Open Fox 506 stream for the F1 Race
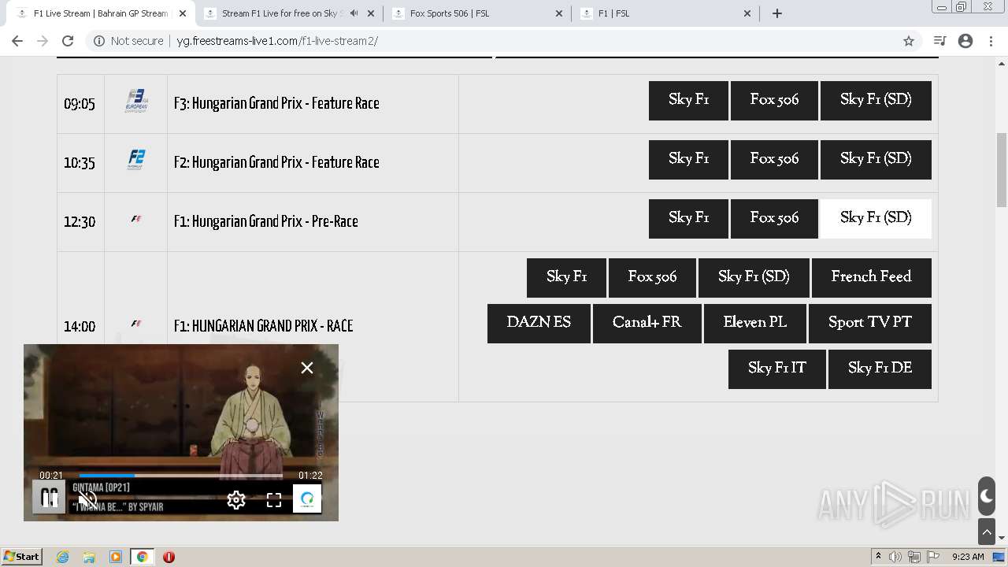Viewport: 1008px width, 567px height. [x=652, y=277]
